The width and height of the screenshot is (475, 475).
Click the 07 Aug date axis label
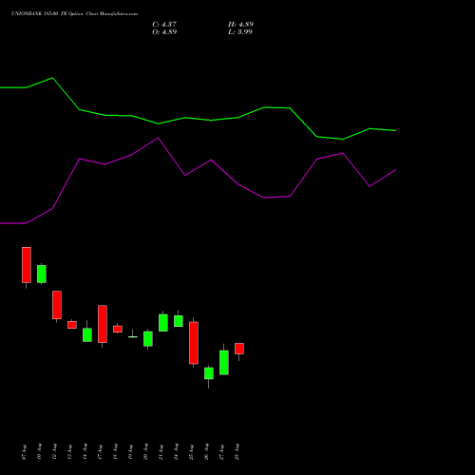tap(24, 452)
